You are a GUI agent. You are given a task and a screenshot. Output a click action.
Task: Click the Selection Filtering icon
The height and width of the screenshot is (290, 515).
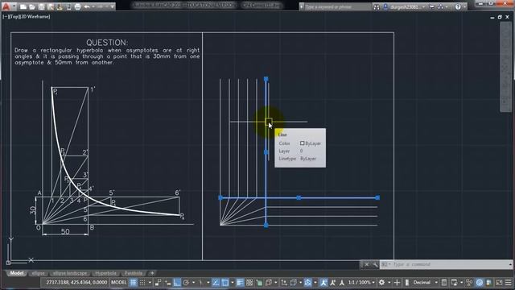[x=293, y=283]
